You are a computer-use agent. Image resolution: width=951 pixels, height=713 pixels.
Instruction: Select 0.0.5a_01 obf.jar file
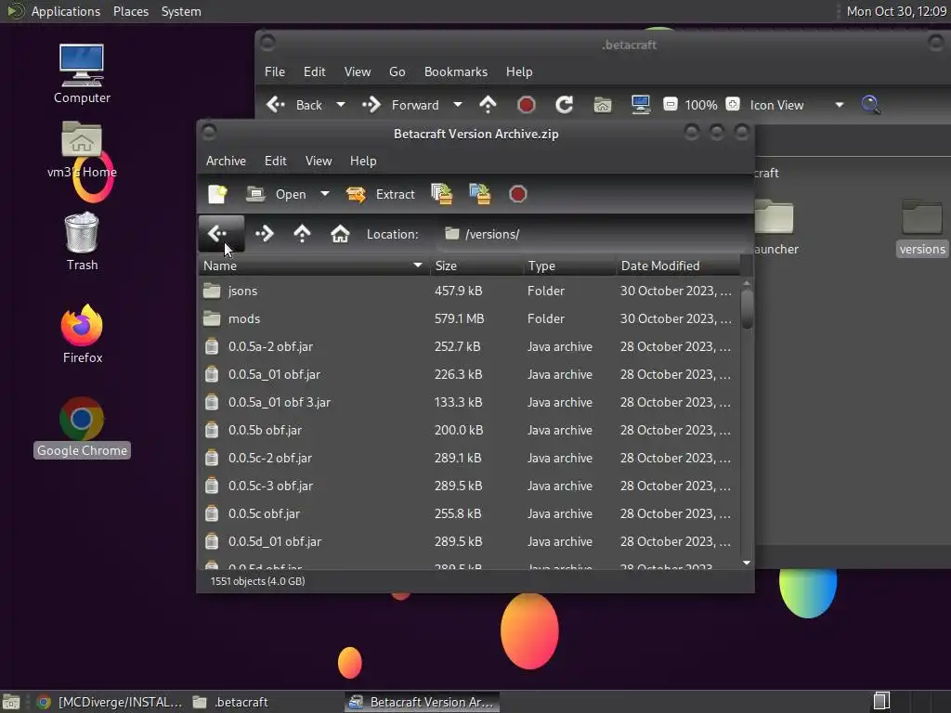(469, 375)
